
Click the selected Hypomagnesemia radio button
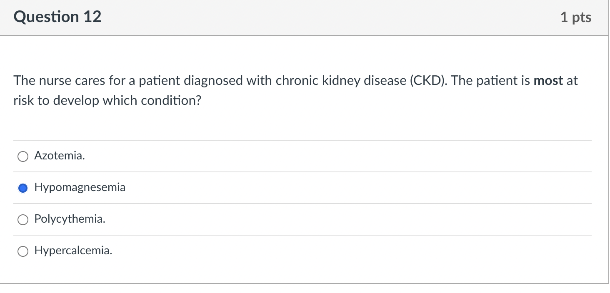point(23,188)
